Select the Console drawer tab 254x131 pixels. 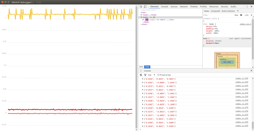[147, 71]
